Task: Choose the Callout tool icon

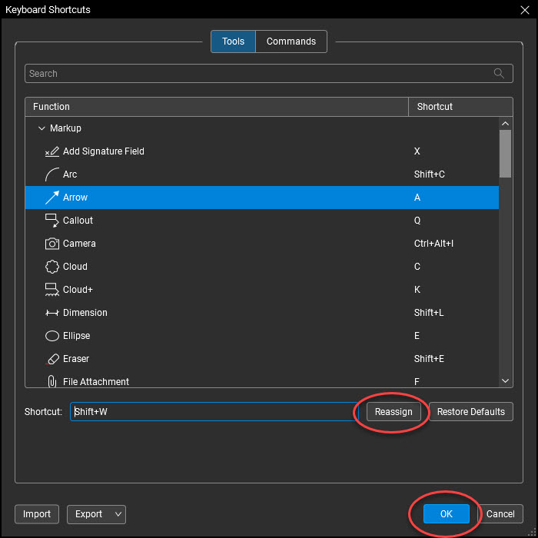Action: pos(51,221)
